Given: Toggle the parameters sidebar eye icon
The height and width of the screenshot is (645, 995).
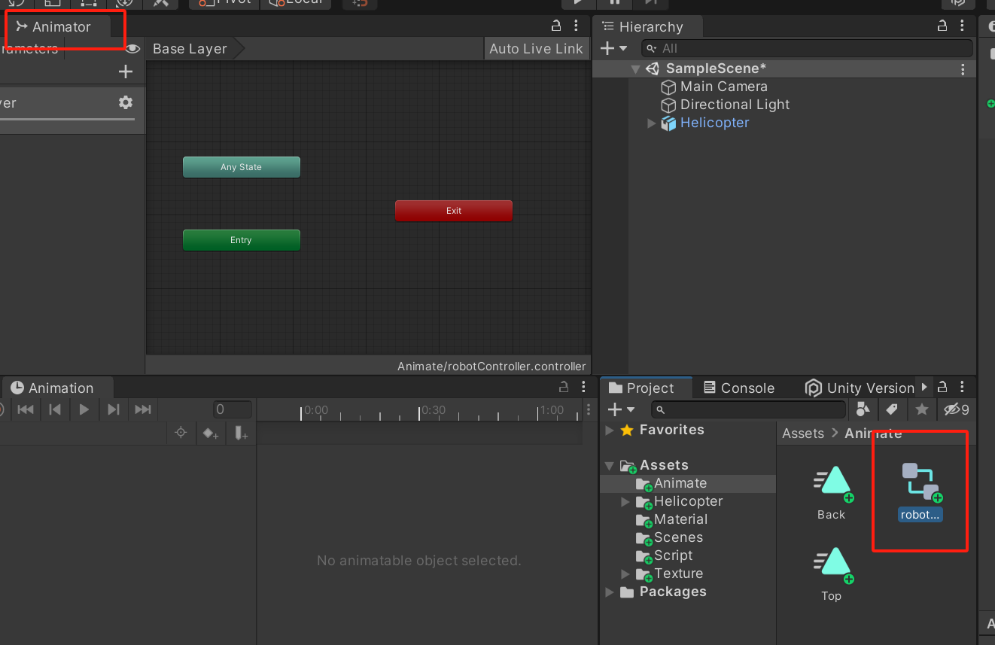Looking at the screenshot, I should pyautogui.click(x=132, y=49).
